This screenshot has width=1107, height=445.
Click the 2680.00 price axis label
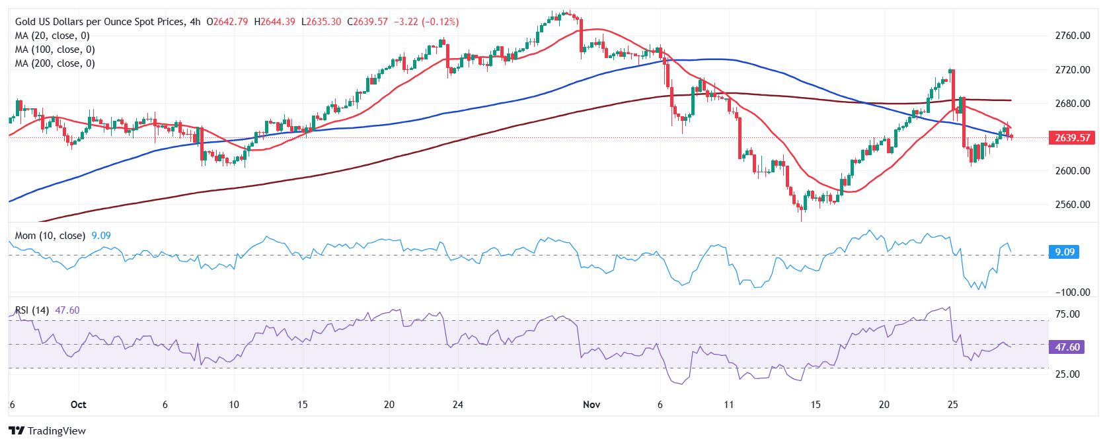[x=1072, y=104]
